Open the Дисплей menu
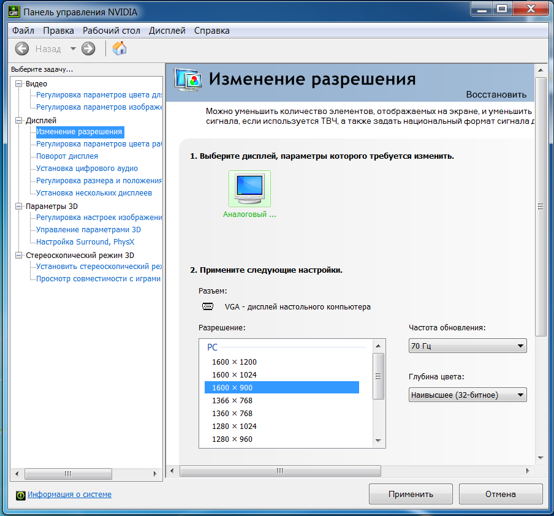 (167, 31)
